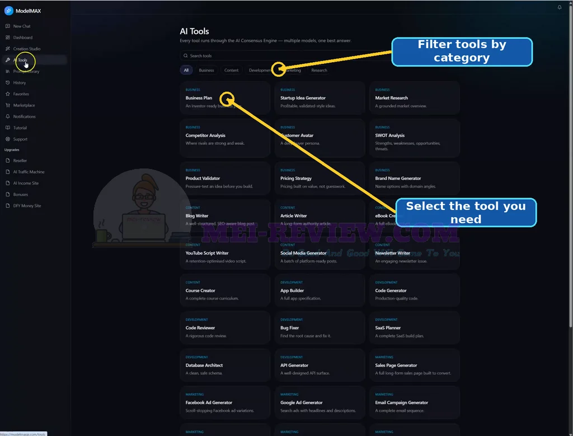Open the Competitor Analysis tool card
Image resolution: width=573 pixels, height=436 pixels.
225,138
